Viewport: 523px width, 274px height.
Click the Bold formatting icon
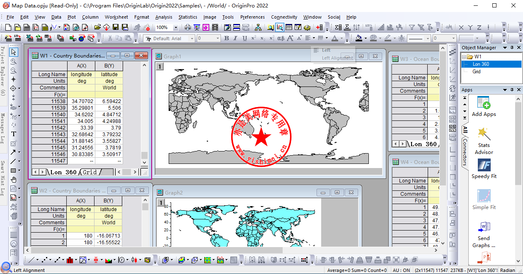226,38
